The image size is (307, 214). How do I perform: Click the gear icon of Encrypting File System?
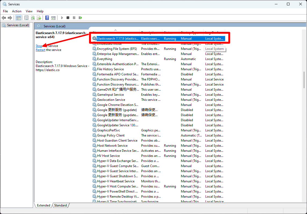pyautogui.click(x=94, y=49)
